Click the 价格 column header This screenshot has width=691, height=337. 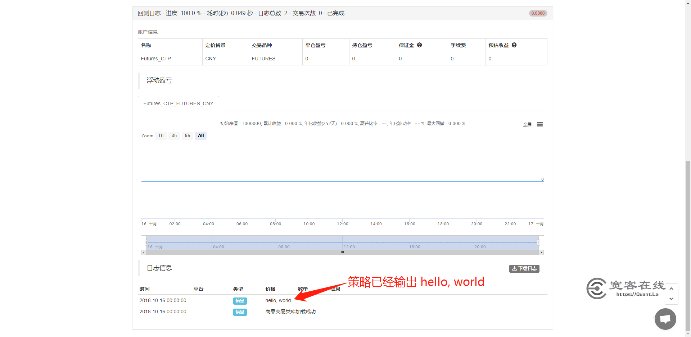coord(270,289)
